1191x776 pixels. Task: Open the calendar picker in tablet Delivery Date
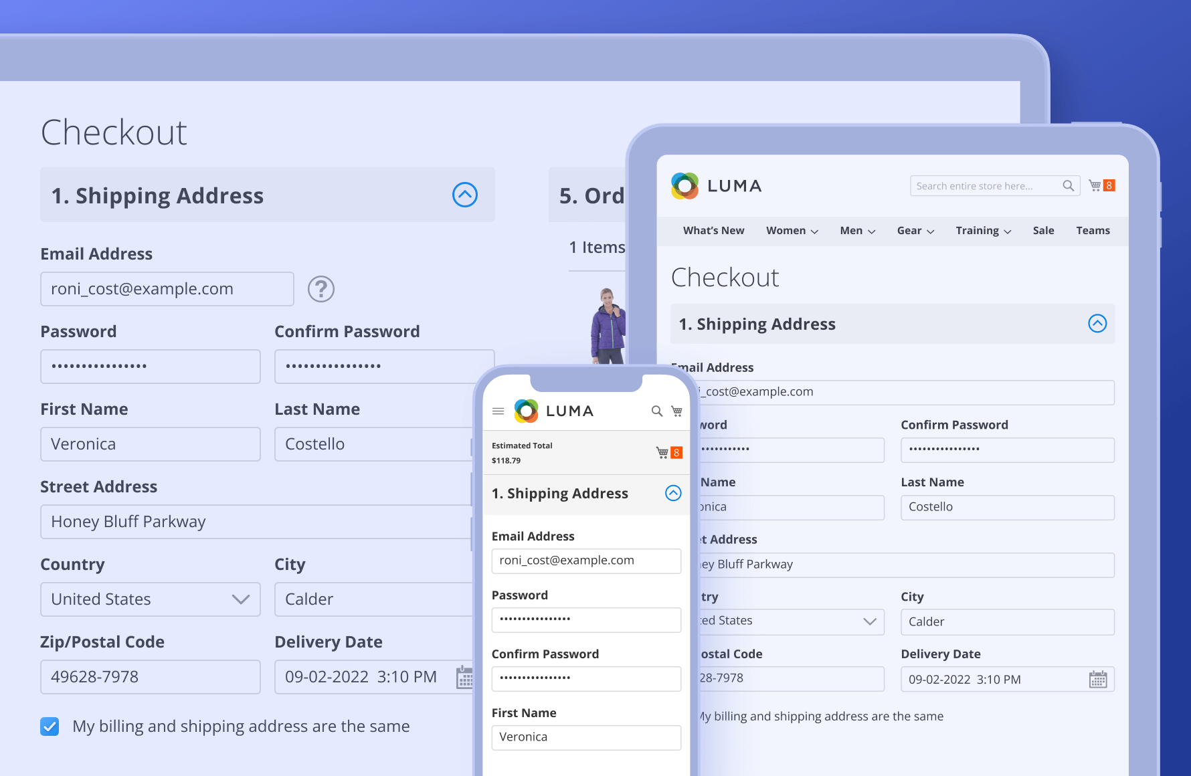1098,680
